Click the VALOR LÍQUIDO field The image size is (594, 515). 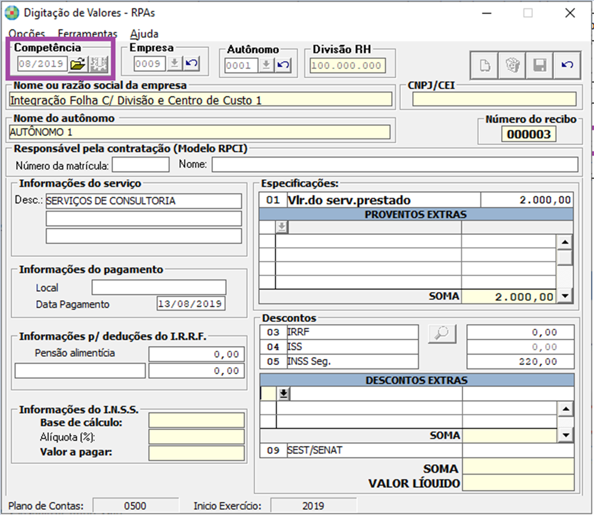(x=518, y=483)
